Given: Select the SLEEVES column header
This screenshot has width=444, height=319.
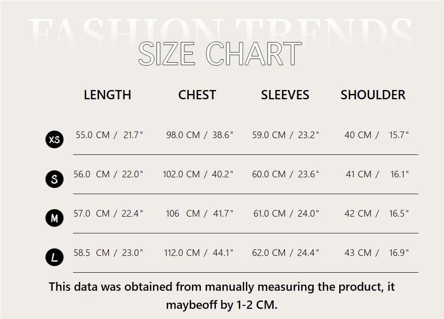Looking at the screenshot, I should 285,95.
